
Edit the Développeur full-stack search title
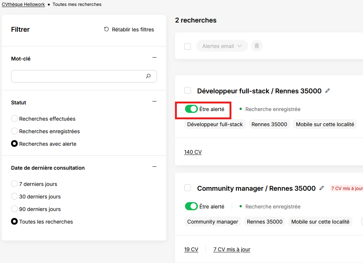[327, 91]
